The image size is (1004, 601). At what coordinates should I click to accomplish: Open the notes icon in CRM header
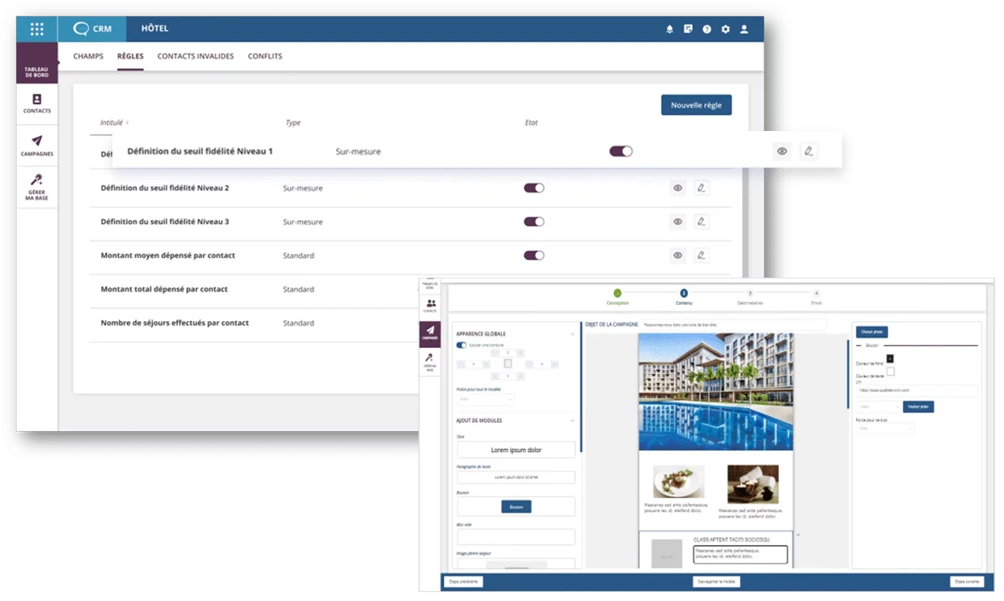[688, 29]
